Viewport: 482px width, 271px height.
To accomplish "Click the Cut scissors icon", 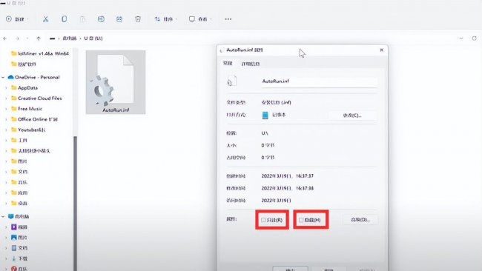I will pyautogui.click(x=45, y=19).
